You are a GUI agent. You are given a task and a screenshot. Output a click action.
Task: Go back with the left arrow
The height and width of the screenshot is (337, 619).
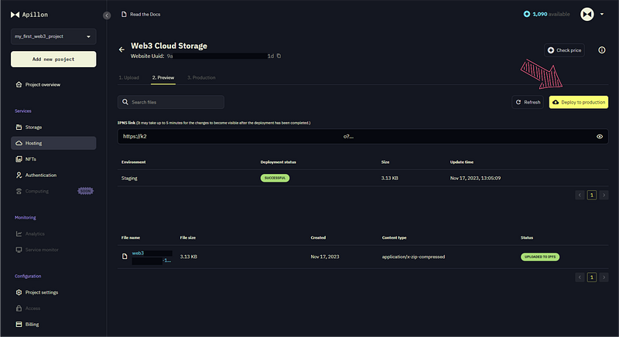121,49
